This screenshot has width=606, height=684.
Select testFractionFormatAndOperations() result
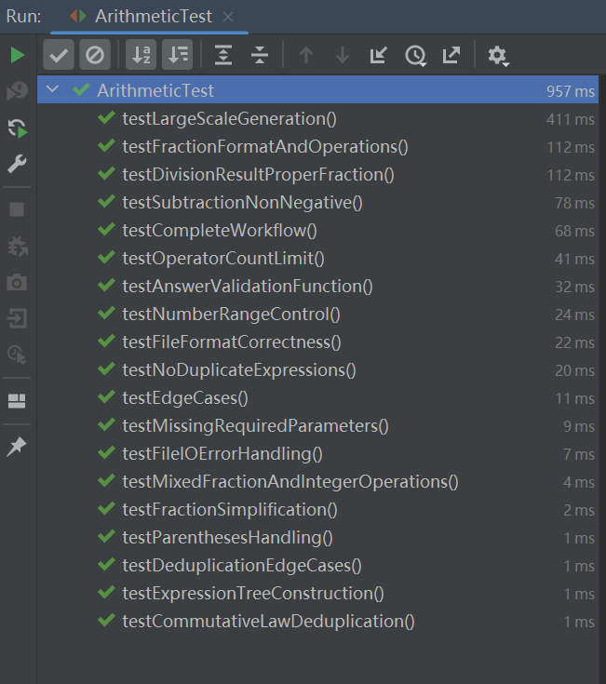pyautogui.click(x=317, y=147)
